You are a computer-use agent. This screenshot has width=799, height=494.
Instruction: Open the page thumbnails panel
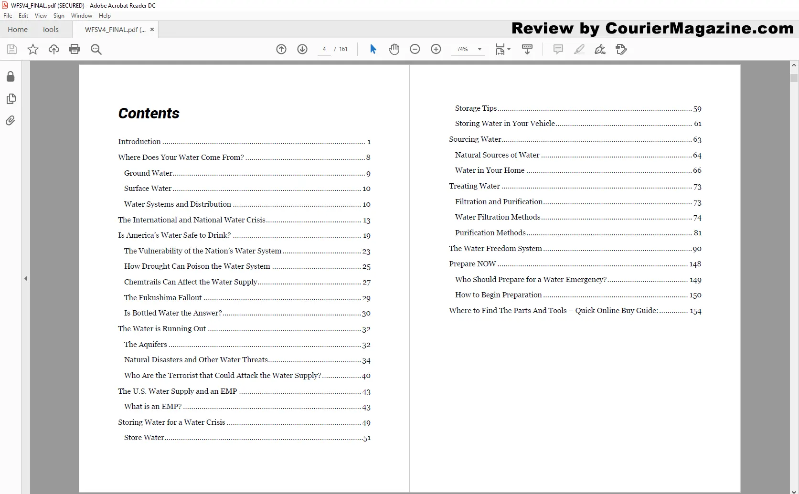[11, 99]
